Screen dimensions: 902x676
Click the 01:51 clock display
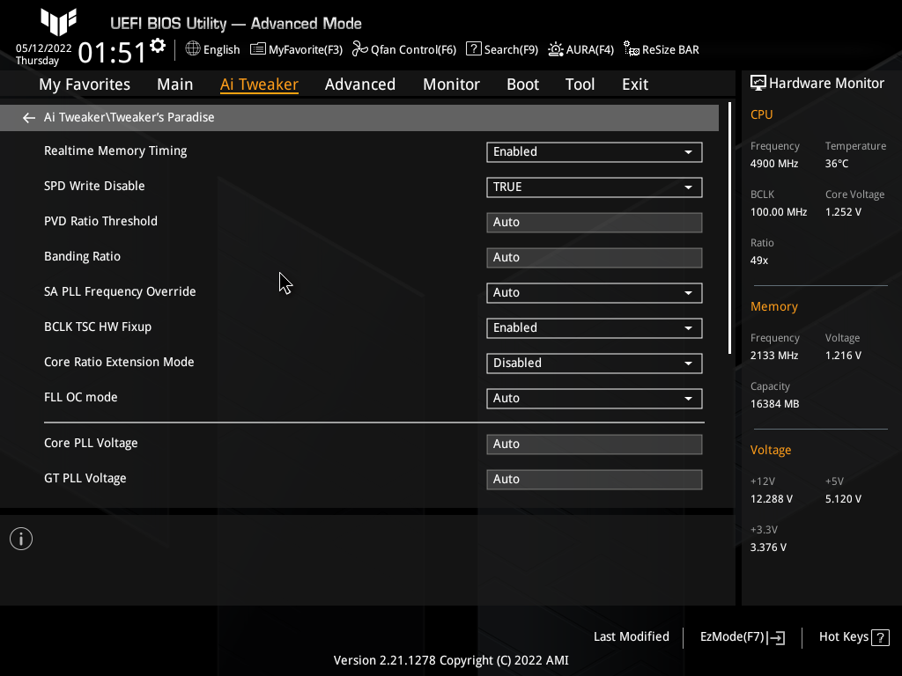point(112,53)
